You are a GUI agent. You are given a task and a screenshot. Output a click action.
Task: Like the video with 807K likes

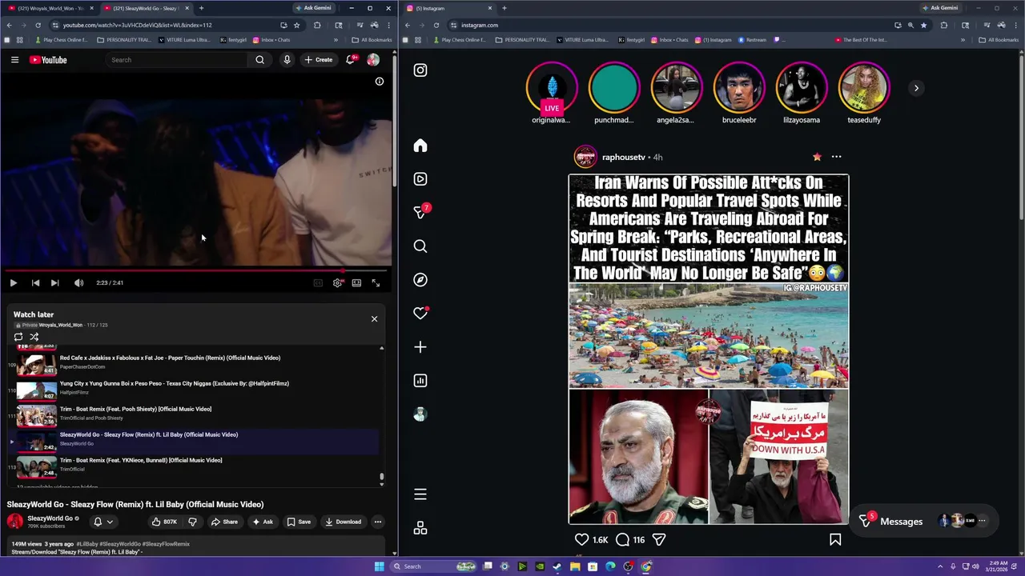[x=164, y=522]
